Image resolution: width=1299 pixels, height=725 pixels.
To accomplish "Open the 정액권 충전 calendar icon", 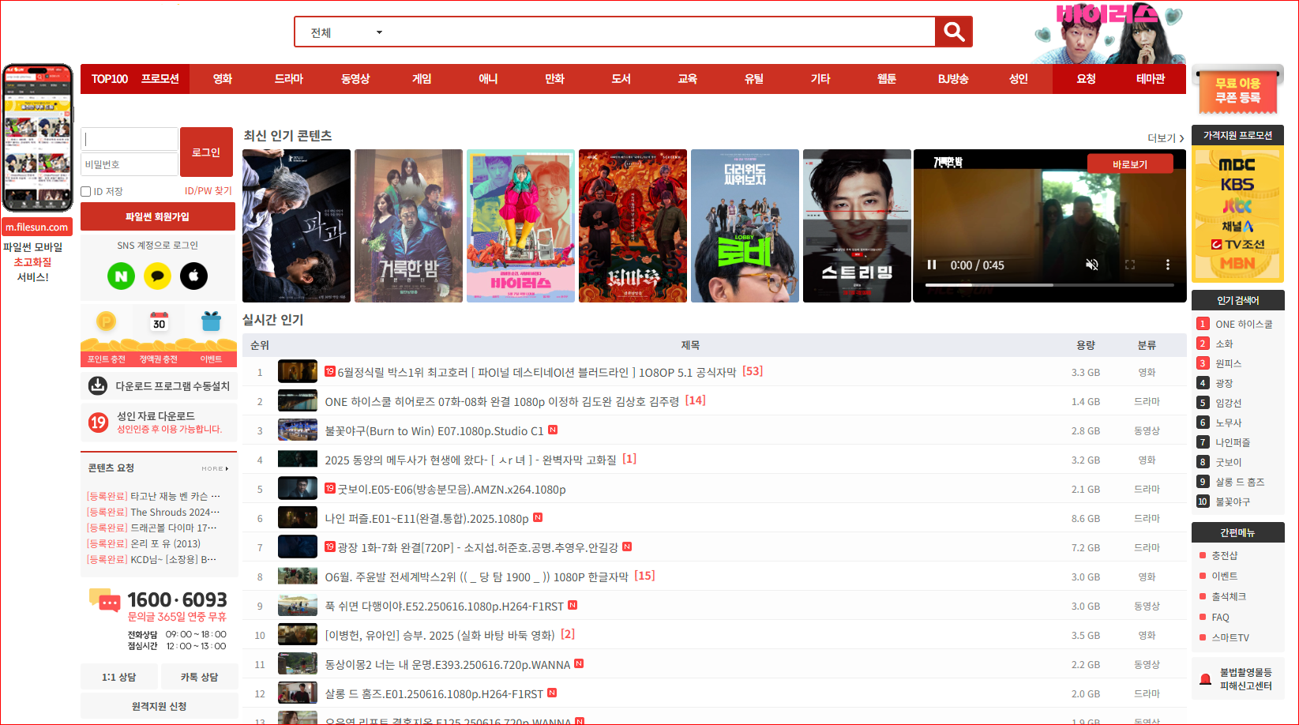I will (159, 321).
